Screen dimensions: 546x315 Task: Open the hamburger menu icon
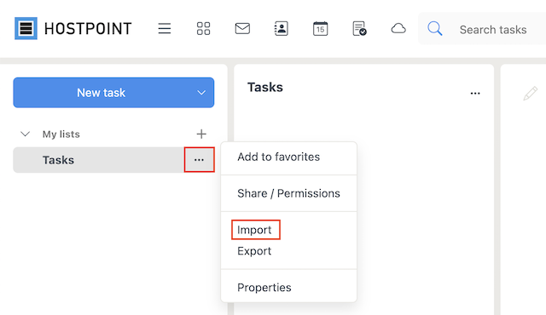coord(165,28)
